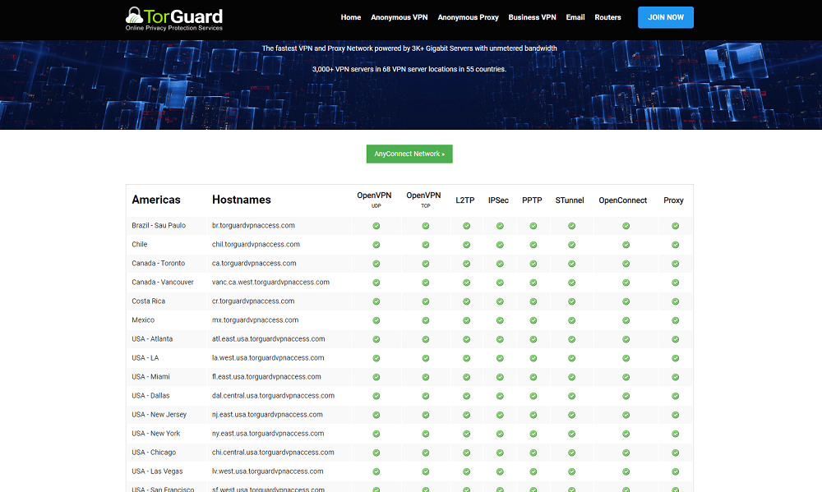Click the L2TP checkmark for USA - New Jersey
The image size is (822, 492).
(x=467, y=415)
